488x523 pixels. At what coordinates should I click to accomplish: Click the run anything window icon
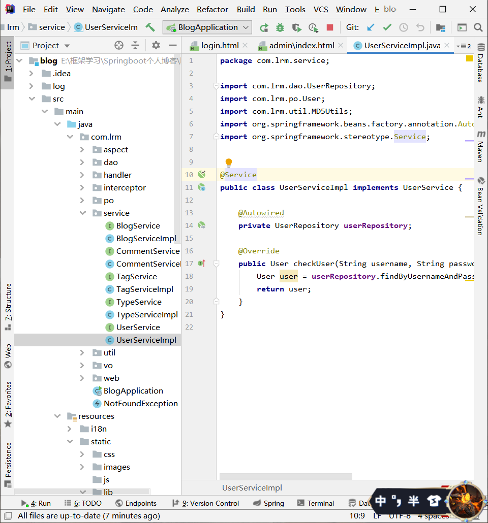pos(462,27)
